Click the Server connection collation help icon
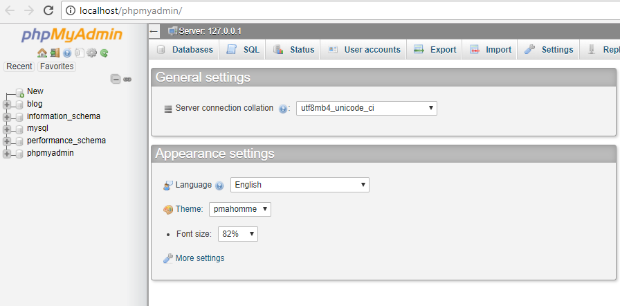Viewport: 620px width, 306px height. [x=283, y=109]
